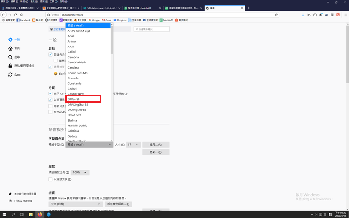
Task: Click the about:preferences address bar
Action: 162,15
